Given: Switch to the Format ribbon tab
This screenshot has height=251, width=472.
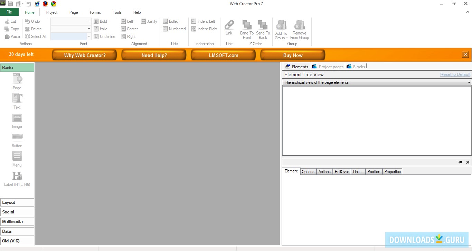Looking at the screenshot, I should (95, 12).
